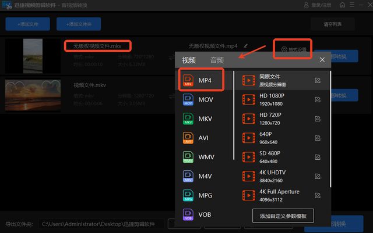
Task: Click the format list scrollbar
Action: [234, 115]
